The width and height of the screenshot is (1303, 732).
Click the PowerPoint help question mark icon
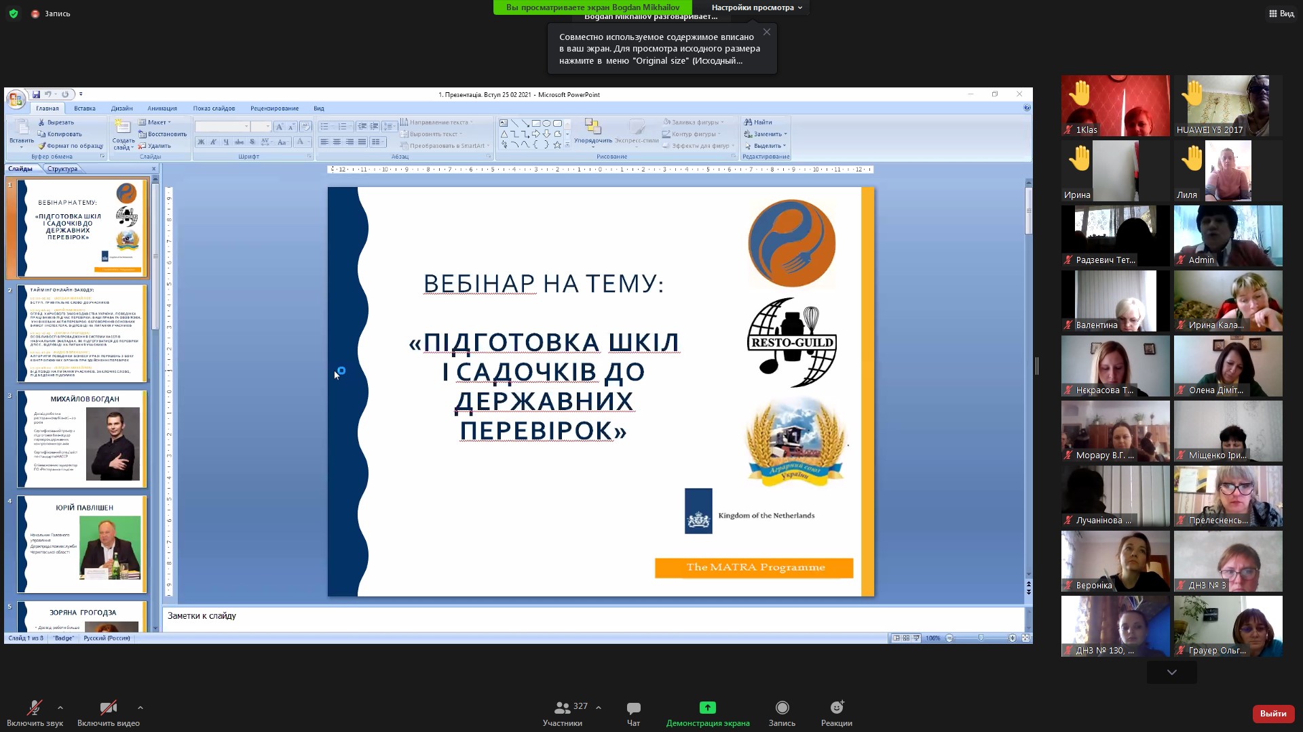tap(1027, 108)
